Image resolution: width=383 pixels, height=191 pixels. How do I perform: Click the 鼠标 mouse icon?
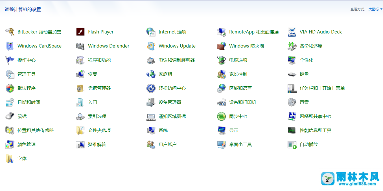[x=10, y=116]
